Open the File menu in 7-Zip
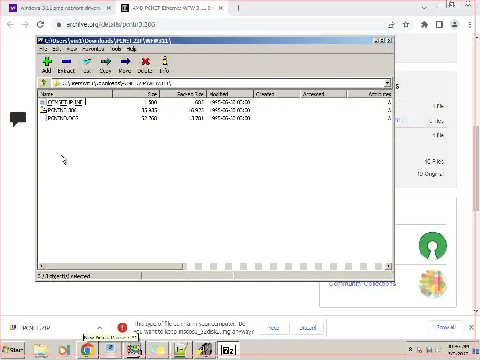480x360 pixels. tap(43, 49)
